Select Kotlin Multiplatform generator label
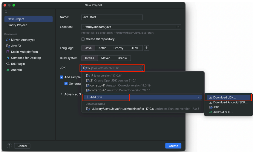 click(24, 52)
